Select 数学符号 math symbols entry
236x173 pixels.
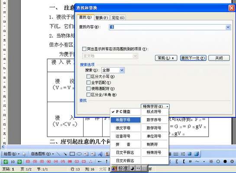(155, 128)
